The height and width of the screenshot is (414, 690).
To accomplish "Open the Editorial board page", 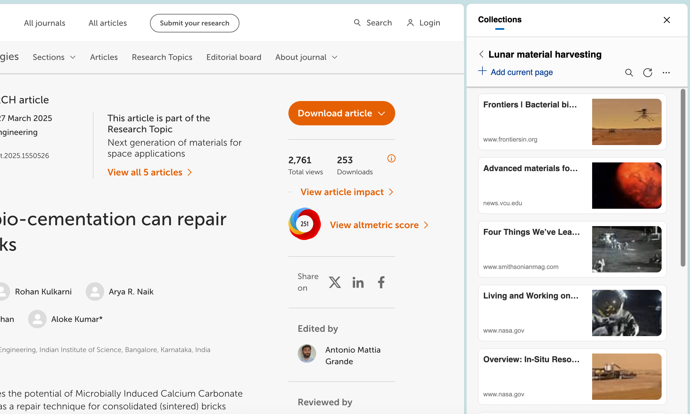I will pos(234,57).
